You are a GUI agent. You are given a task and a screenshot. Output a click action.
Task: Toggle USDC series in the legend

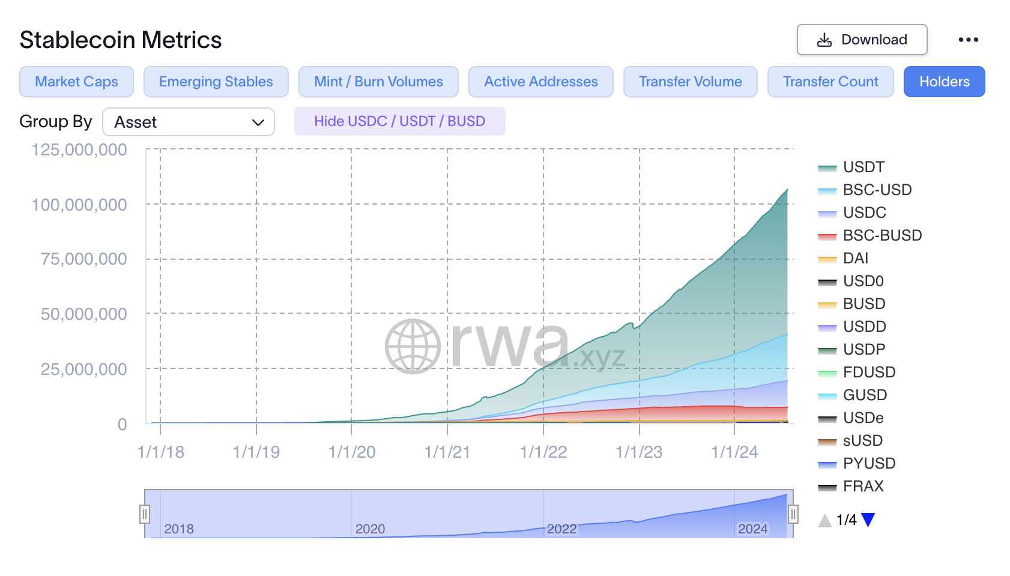coord(852,212)
